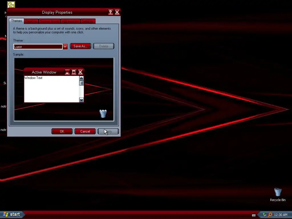Image resolution: width=292 pixels, height=219 pixels.
Task: Confirm with the OK button
Action: click(62, 131)
